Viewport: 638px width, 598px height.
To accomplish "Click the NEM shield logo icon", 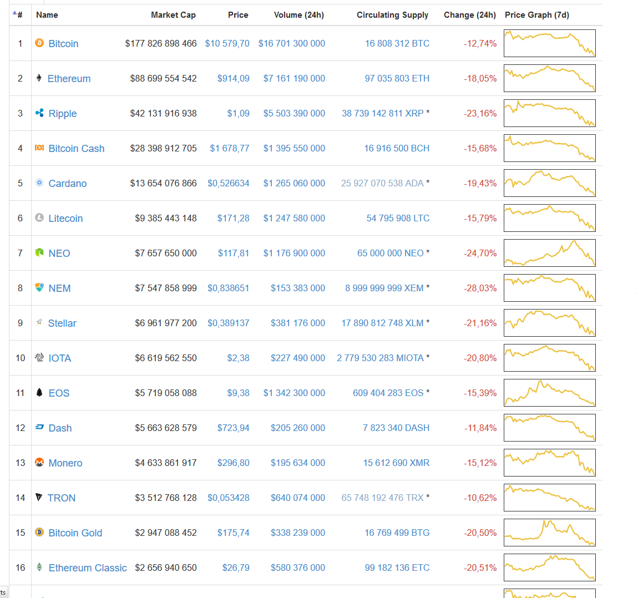I will click(39, 287).
